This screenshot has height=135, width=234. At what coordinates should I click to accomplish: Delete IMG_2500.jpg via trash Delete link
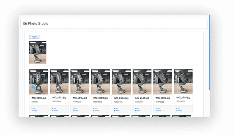pyautogui.click(x=34, y=110)
